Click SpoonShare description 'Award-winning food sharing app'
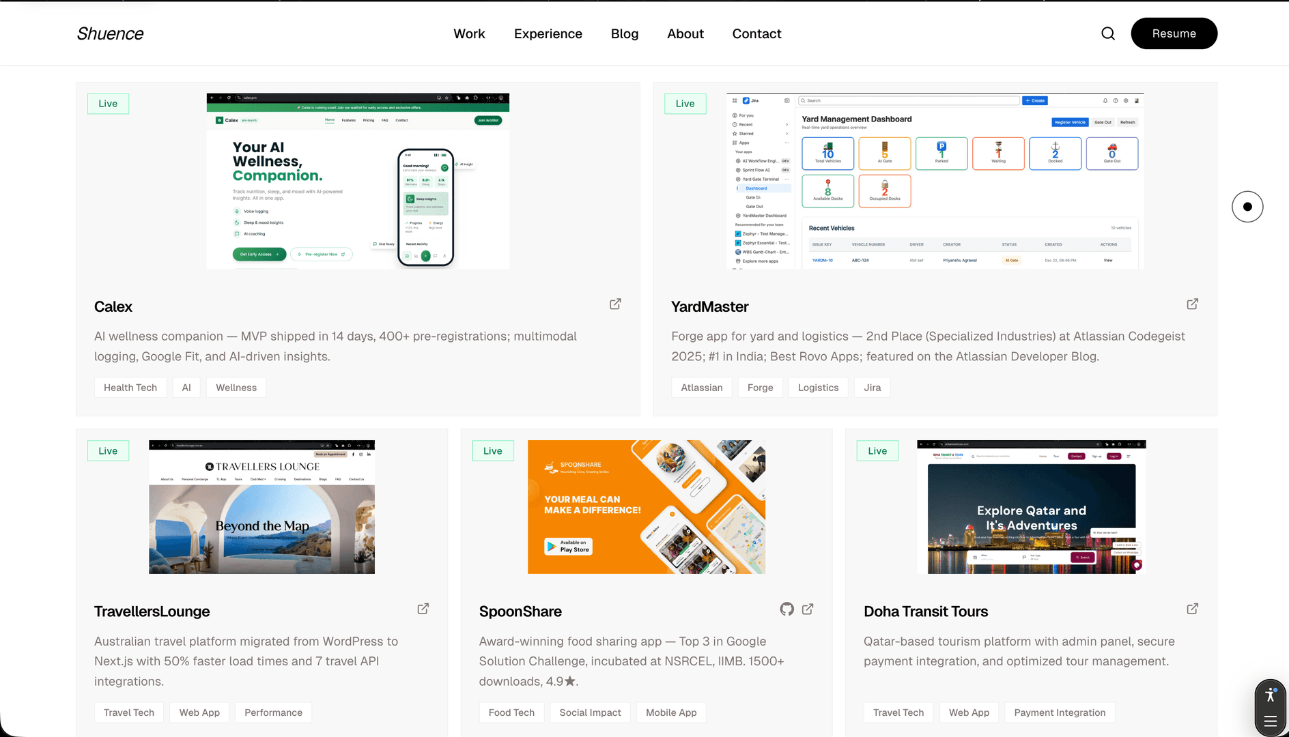This screenshot has width=1289, height=737. coord(632,661)
